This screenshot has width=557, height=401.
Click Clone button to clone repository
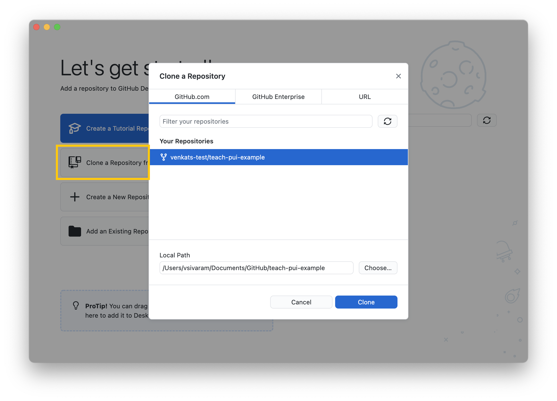pos(366,302)
